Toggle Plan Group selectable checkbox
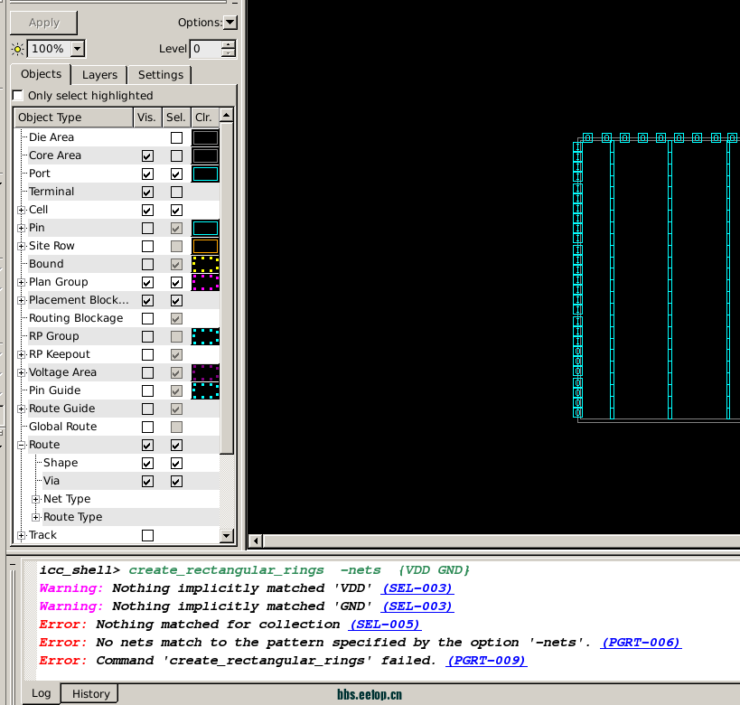Screen dimensions: 740x705 [176, 282]
